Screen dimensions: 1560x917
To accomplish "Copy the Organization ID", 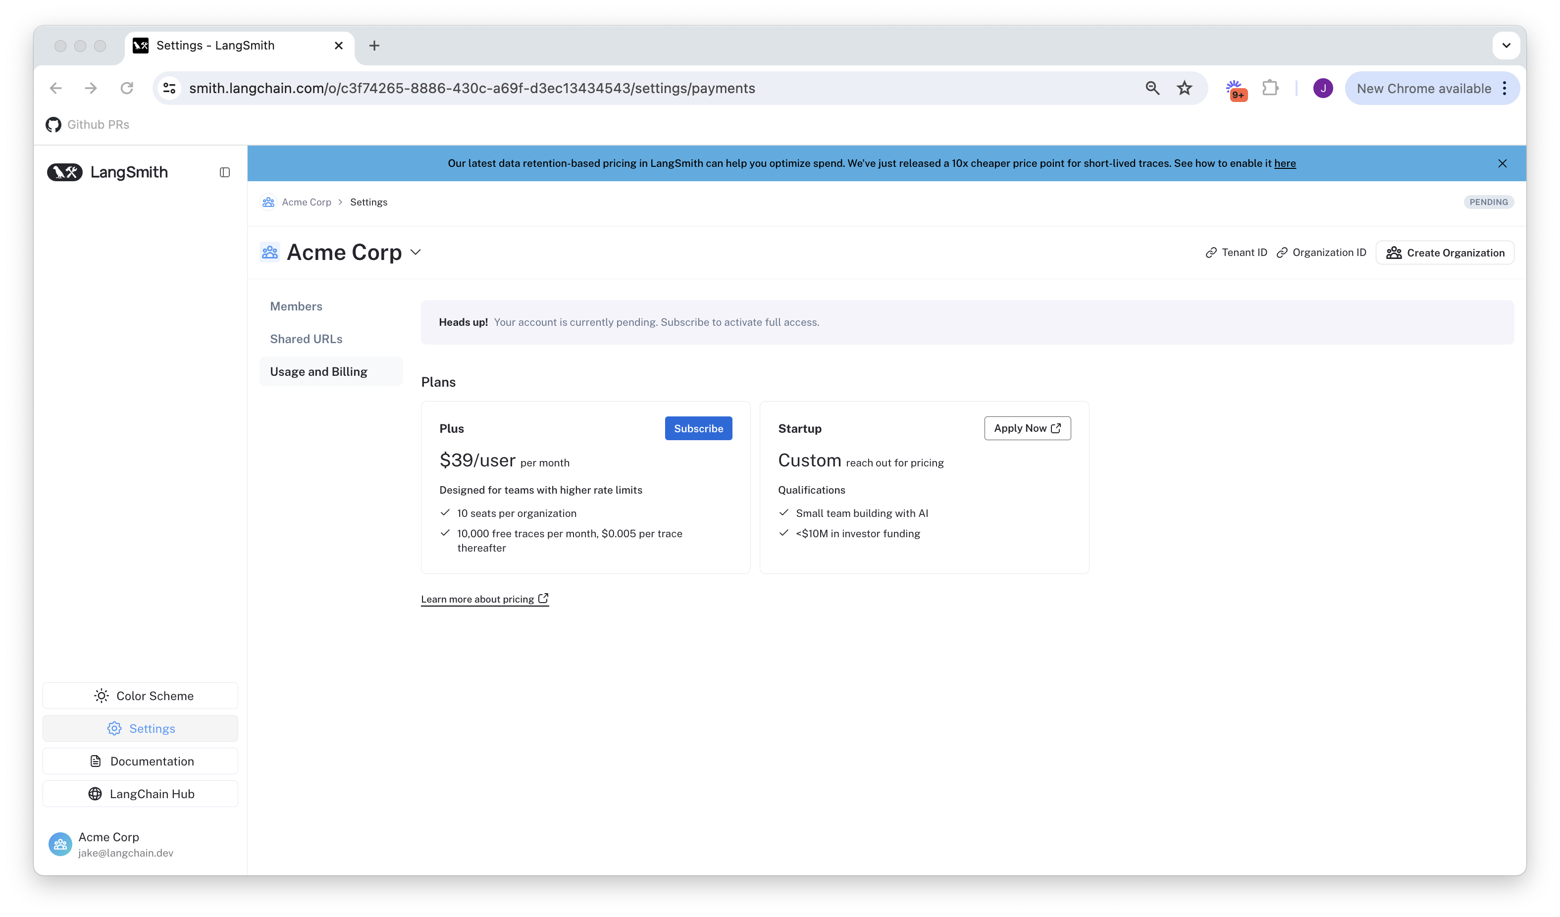I will coord(1321,253).
